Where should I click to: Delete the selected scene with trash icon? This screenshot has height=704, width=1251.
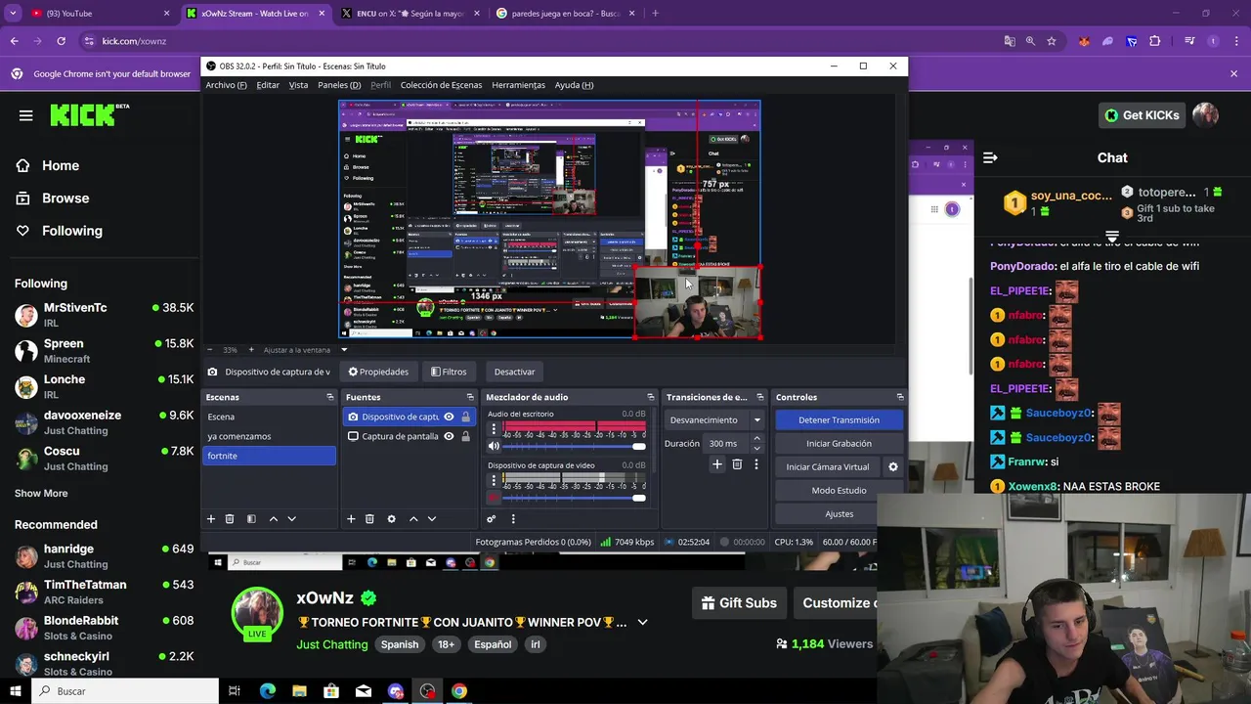pos(230,519)
